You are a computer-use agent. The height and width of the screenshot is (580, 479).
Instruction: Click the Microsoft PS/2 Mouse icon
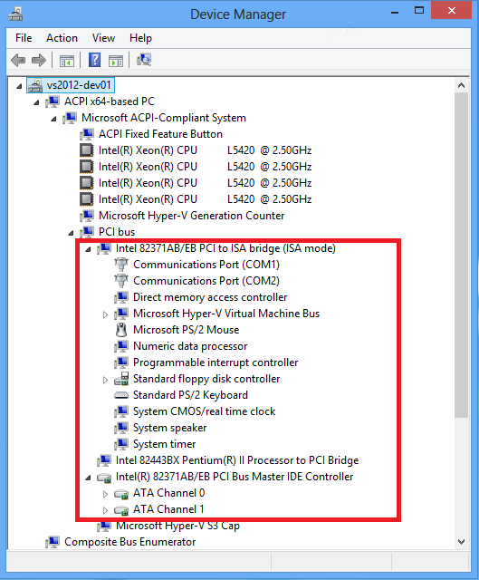120,330
